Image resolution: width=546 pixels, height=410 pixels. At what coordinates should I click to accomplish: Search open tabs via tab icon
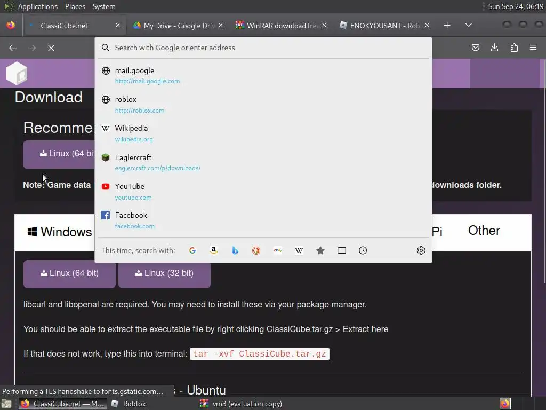point(342,250)
